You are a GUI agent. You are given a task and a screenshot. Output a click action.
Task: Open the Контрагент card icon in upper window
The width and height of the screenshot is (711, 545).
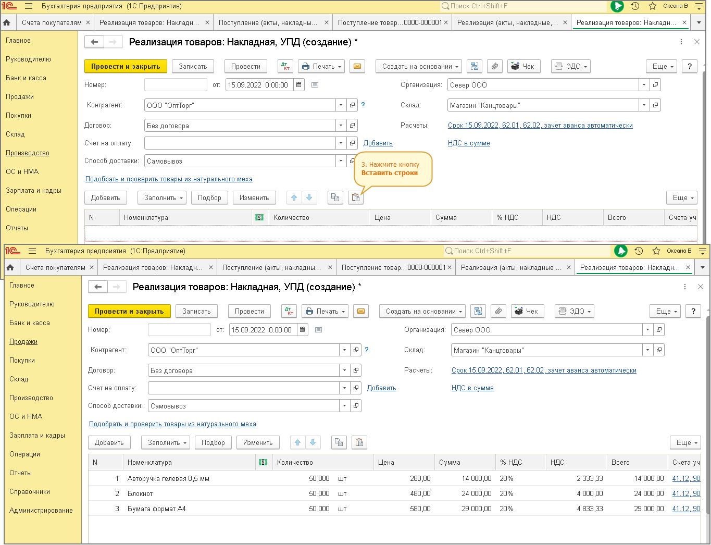point(353,105)
